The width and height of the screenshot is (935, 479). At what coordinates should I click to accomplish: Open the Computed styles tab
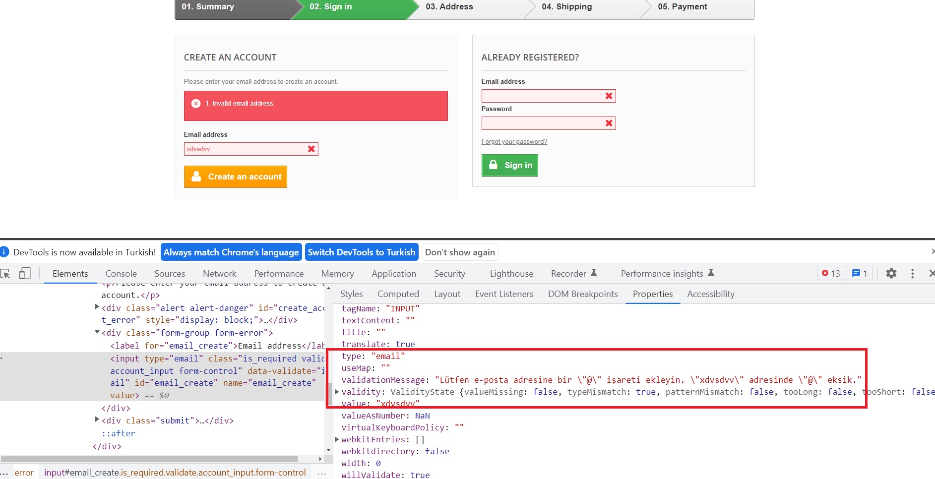(398, 294)
